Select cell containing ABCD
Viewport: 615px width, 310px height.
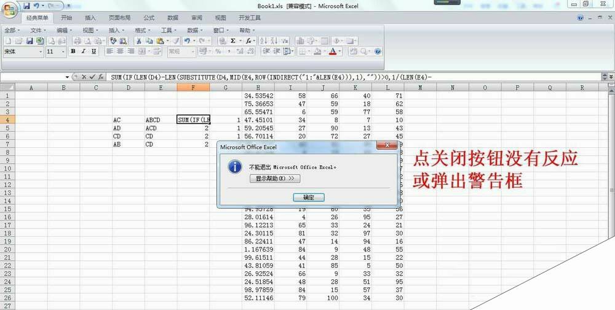tap(161, 120)
